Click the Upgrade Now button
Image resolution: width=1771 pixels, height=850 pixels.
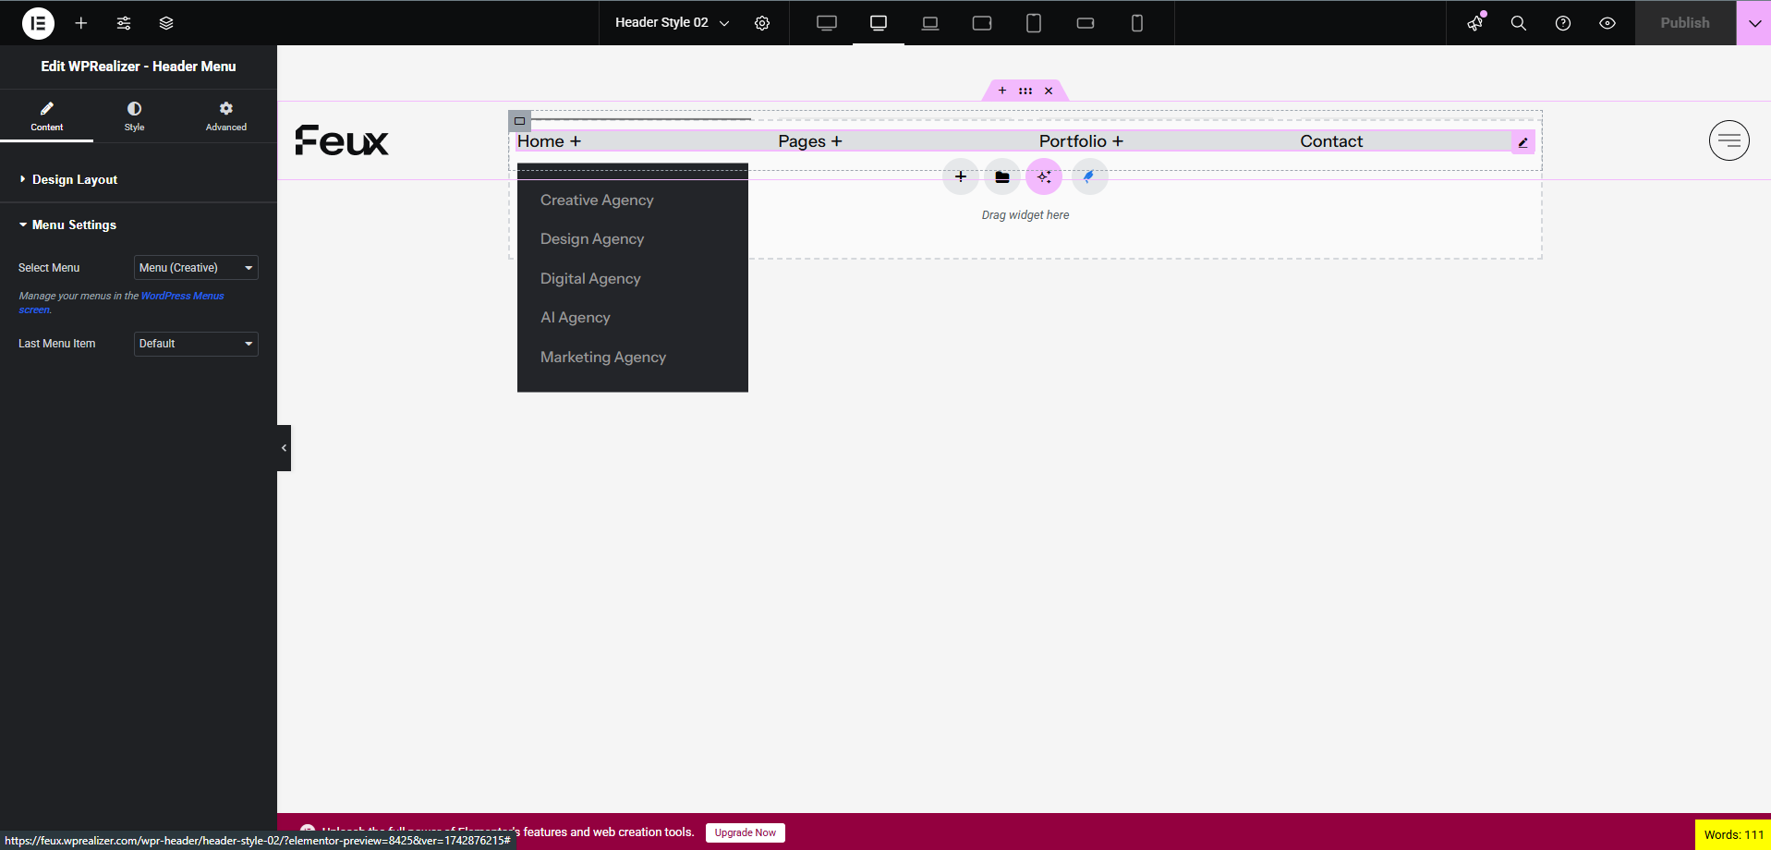coord(745,832)
